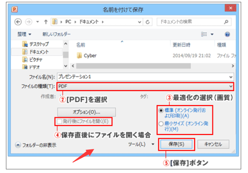Click the タグ field label

click(144, 96)
